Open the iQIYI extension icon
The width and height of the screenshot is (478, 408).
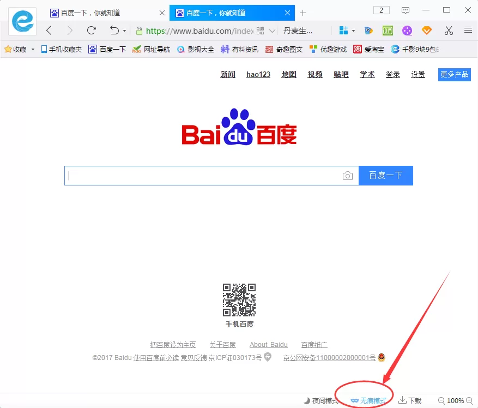[x=388, y=31]
